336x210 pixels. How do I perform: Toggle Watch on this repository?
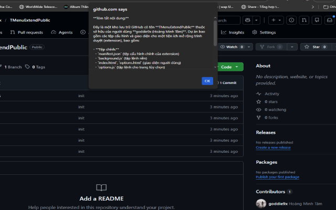(232, 47)
